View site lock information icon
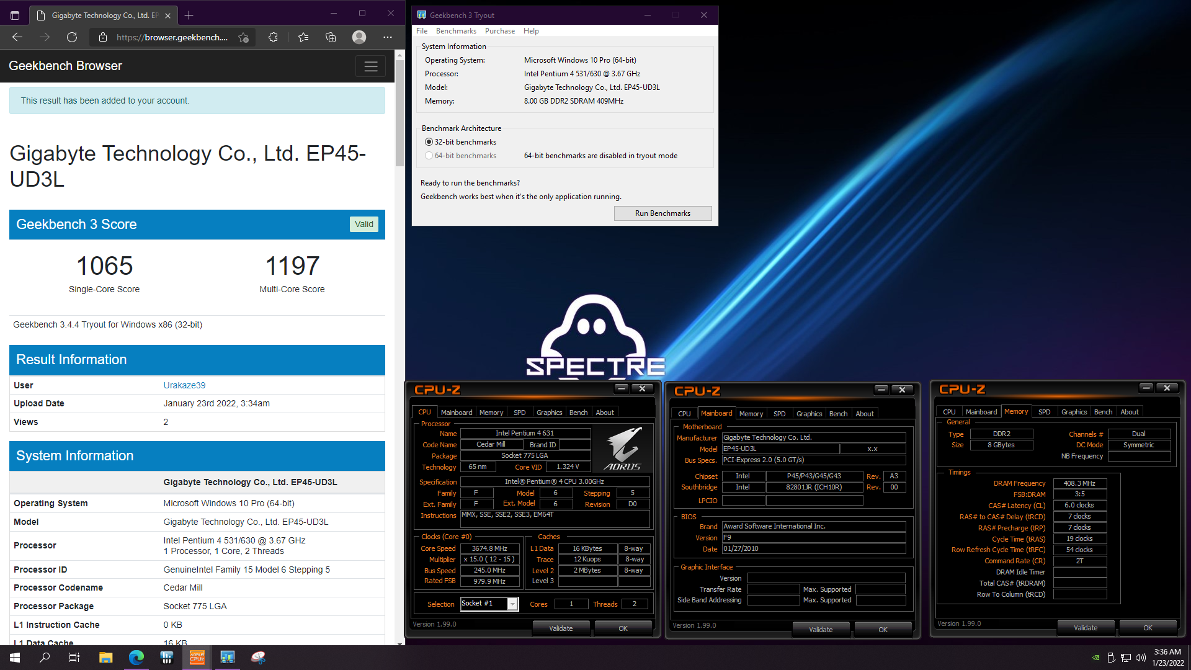 (103, 37)
